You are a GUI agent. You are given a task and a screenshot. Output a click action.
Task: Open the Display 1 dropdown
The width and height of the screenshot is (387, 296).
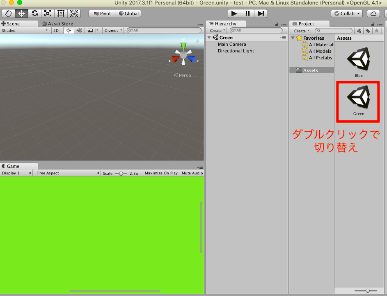[16, 173]
